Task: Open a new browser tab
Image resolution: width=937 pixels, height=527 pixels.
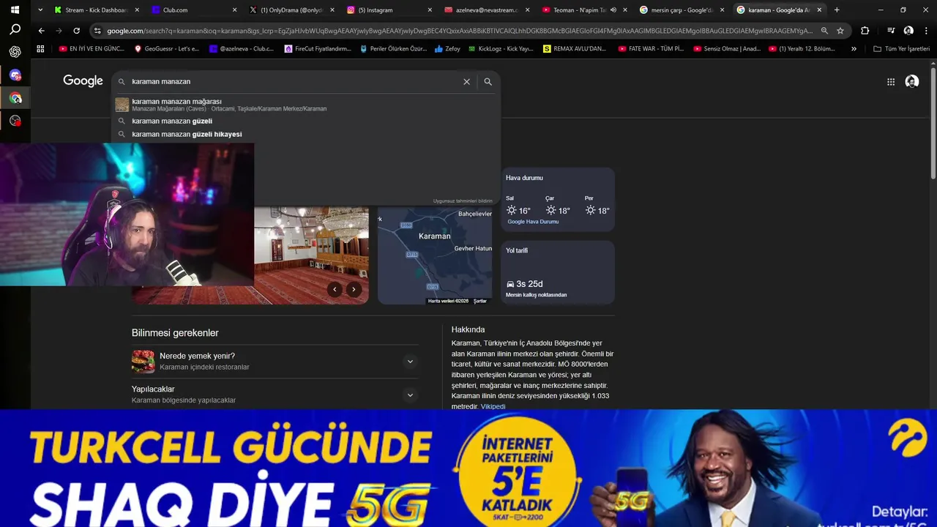Action: pyautogui.click(x=837, y=10)
